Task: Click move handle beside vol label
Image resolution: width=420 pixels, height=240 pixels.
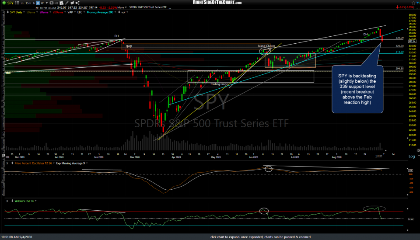Action: tap(119, 12)
